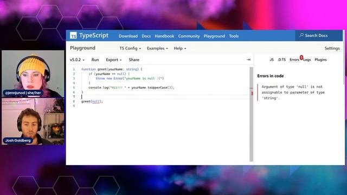Focus the Search Docs field

(319, 35)
